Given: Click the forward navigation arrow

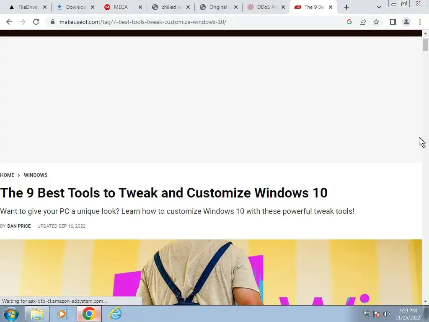Looking at the screenshot, I should pos(23,22).
